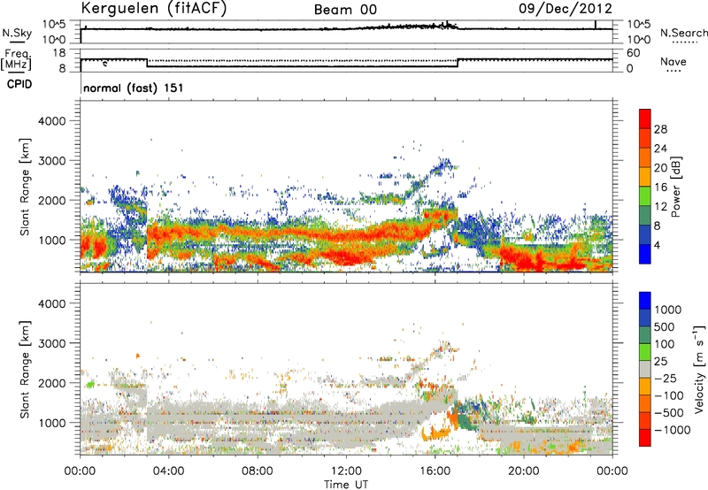This screenshot has height=490, width=708.
Task: Click the 20:00 time tick label
Action: tap(524, 471)
